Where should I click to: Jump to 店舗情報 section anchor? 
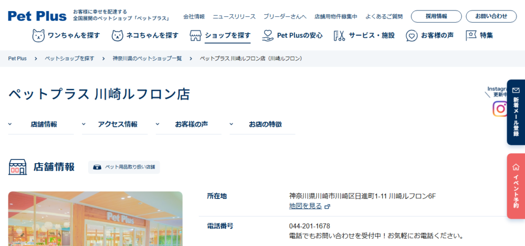point(41,124)
